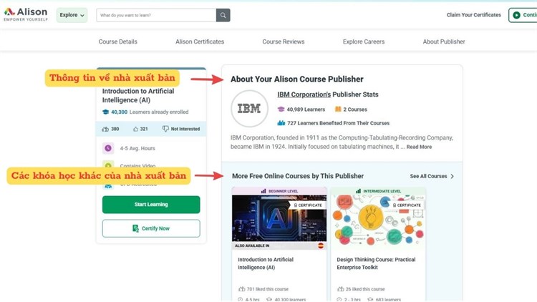The height and width of the screenshot is (302, 537).
Task: Click the blue enrolled learners cap icon
Action: [x=105, y=112]
